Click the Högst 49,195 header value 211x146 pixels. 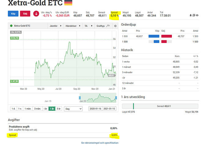pos(127,16)
